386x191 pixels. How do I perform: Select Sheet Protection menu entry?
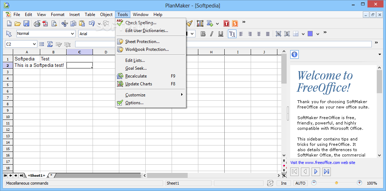[x=151, y=42]
